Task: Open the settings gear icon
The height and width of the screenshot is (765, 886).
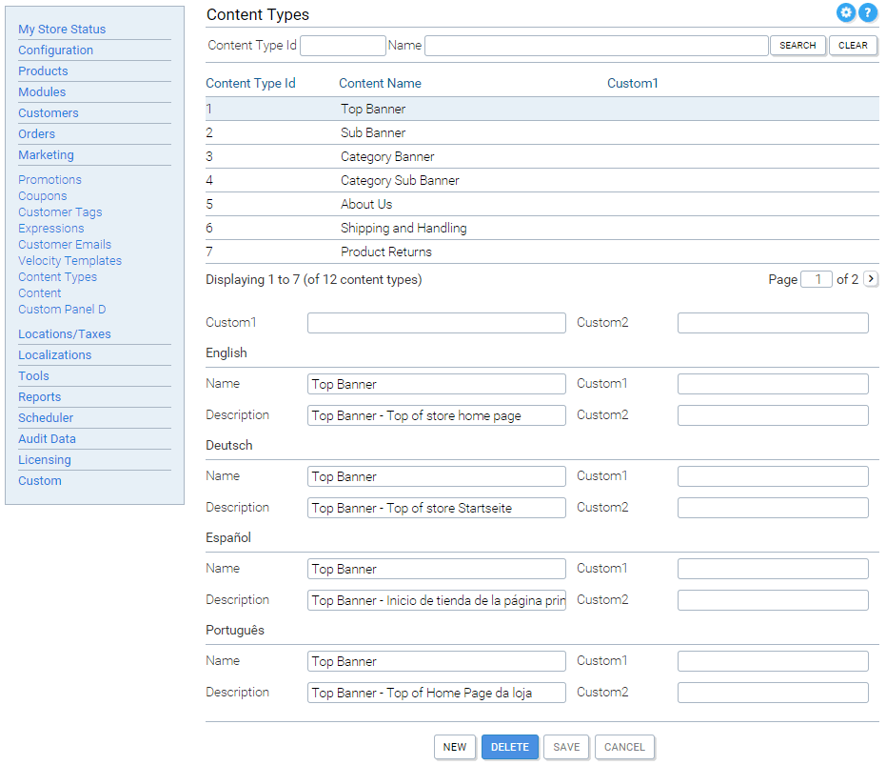Action: click(845, 12)
